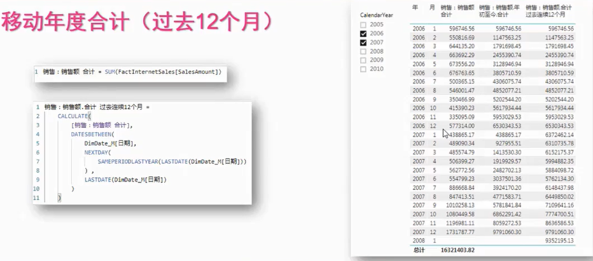This screenshot has height=261, width=593.
Task: Select the 2006 month 1 table row
Action: (x=492, y=29)
